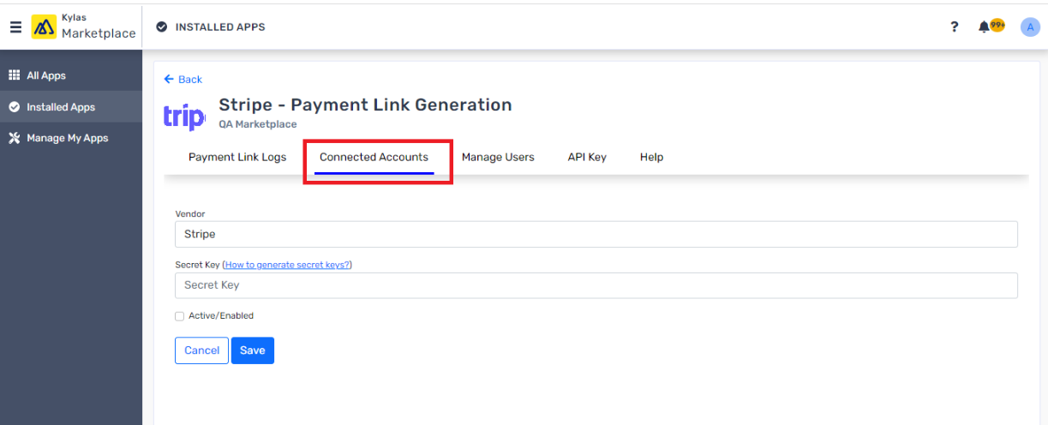
Task: Switch to the API Key tab
Action: point(587,157)
